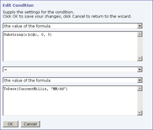Click Cancel to return to the wizard
Image resolution: width=153 pixels, height=130 pixels.
[x=30, y=124]
